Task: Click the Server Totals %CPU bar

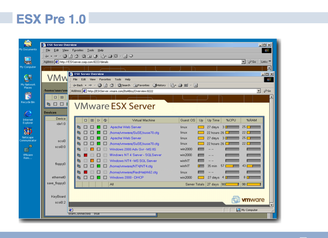Action: (232, 184)
